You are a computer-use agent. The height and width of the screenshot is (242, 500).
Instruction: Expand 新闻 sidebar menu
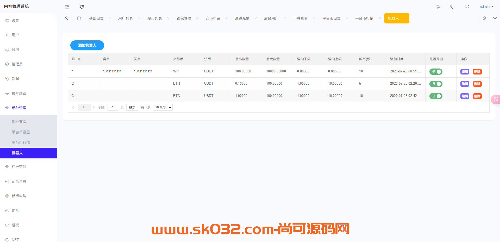[x=29, y=79]
